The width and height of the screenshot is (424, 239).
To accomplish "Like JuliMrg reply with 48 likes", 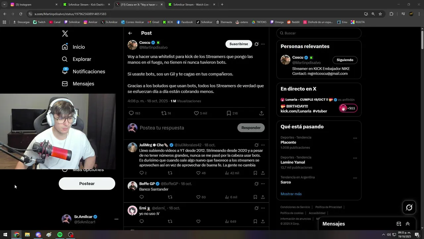I will tap(201, 173).
